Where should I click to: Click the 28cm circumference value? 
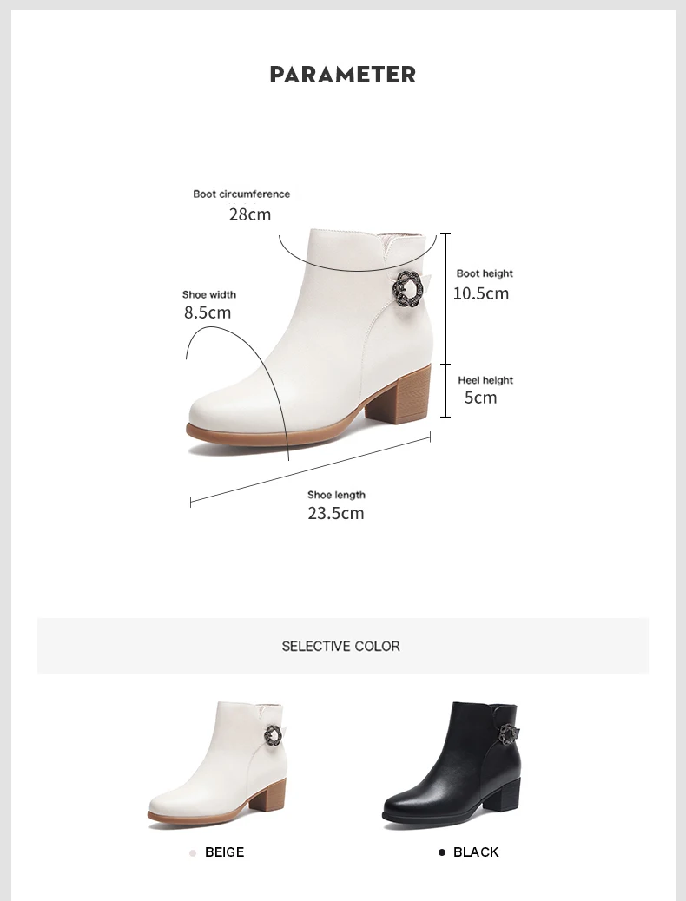click(x=249, y=214)
